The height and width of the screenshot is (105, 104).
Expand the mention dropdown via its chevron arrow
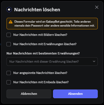[x=94, y=62]
